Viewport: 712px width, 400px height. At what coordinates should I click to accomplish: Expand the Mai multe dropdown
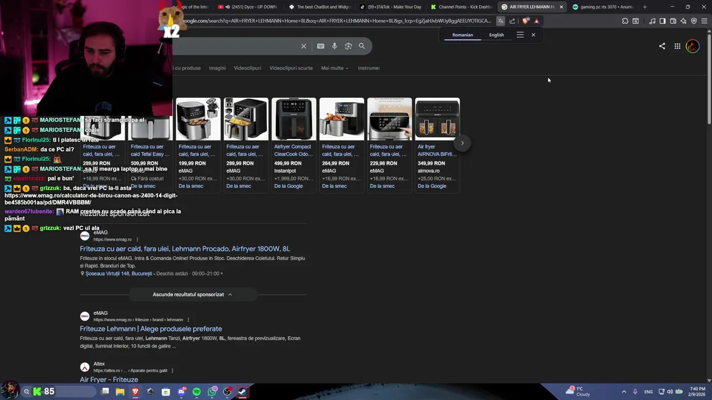pos(335,68)
